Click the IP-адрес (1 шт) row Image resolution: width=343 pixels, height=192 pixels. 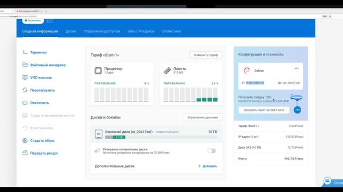pos(271,137)
